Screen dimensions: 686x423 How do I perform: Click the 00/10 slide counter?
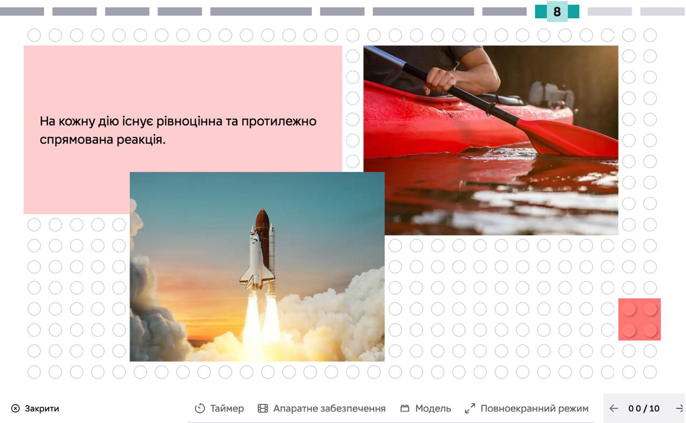click(644, 409)
